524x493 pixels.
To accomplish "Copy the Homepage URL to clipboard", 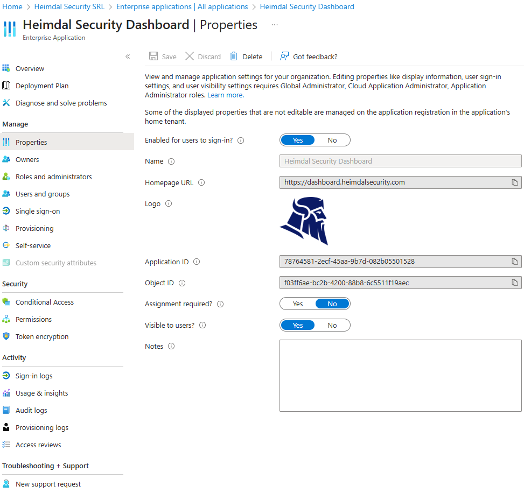I will tap(515, 182).
